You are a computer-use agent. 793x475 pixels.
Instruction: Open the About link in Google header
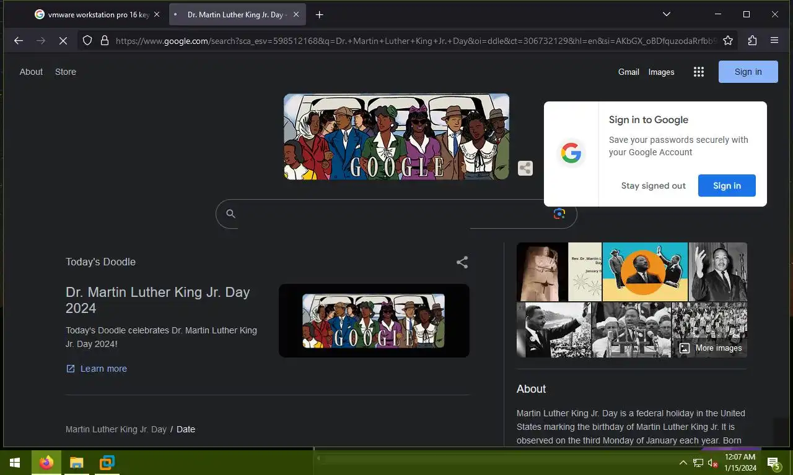click(x=31, y=72)
